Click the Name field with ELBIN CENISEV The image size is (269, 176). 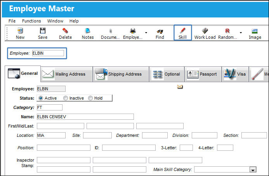pyautogui.click(x=85, y=117)
